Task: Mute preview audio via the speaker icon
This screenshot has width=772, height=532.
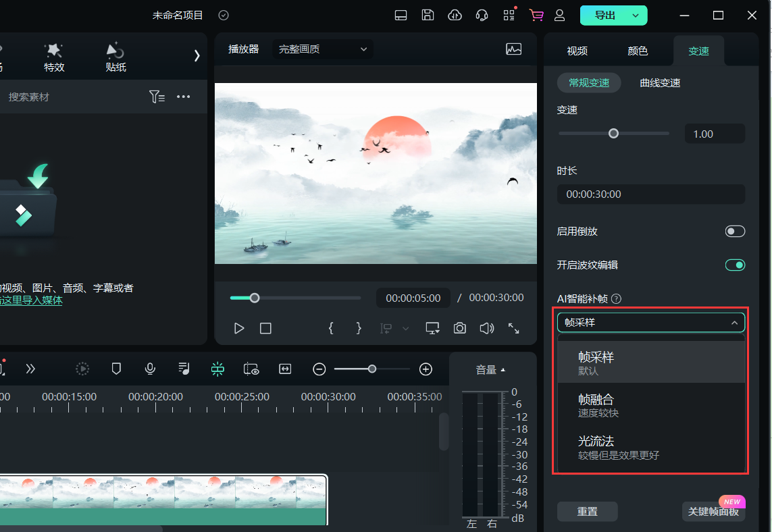Action: click(486, 328)
